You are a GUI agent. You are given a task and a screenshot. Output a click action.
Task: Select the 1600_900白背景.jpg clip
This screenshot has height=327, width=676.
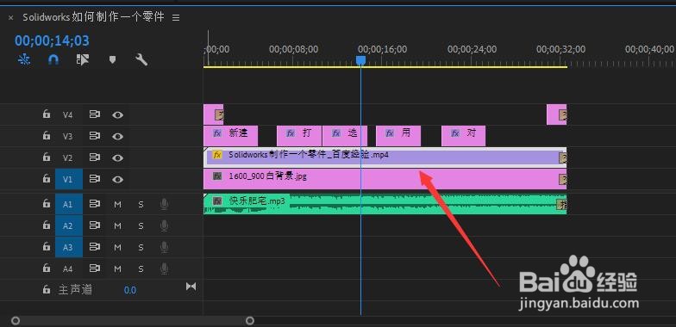click(x=385, y=179)
